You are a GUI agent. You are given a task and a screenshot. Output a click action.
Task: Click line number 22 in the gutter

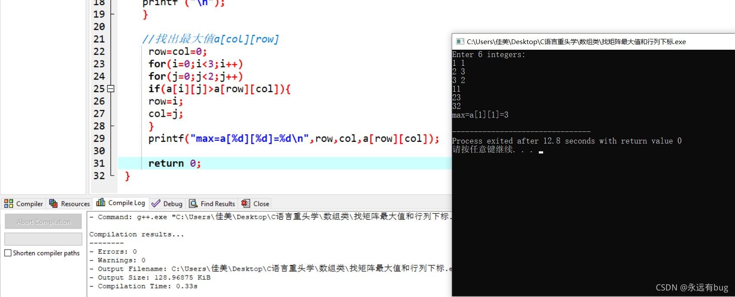tap(99, 51)
